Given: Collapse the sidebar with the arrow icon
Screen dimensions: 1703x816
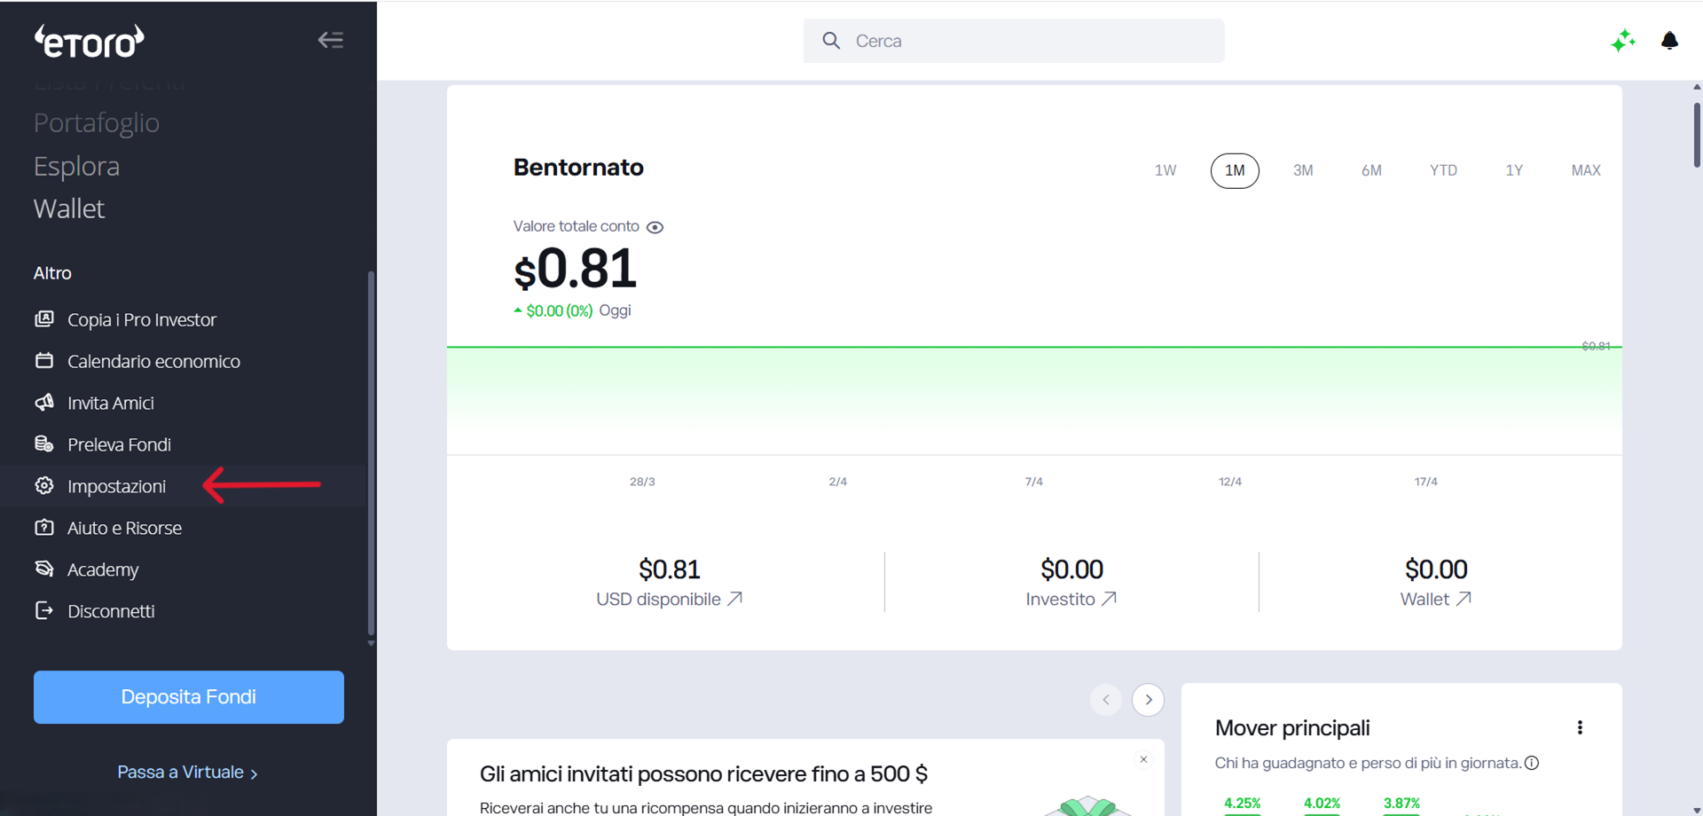Looking at the screenshot, I should (x=331, y=40).
